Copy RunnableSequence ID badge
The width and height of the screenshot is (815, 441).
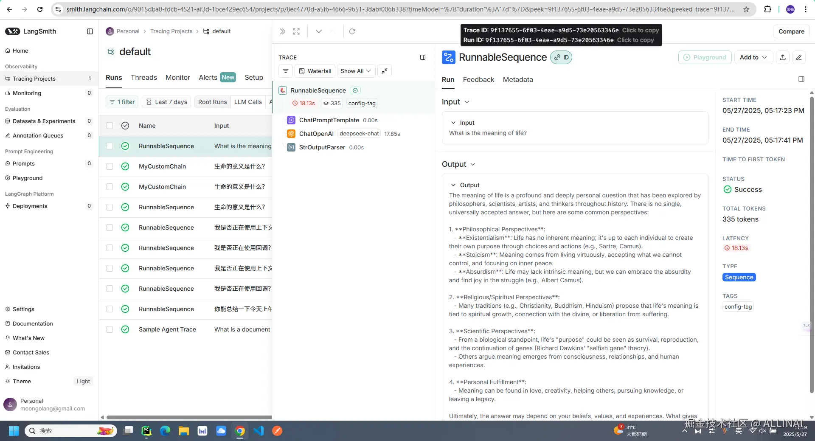[561, 57]
